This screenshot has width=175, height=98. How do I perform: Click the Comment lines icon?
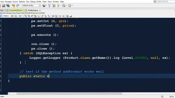68,16
